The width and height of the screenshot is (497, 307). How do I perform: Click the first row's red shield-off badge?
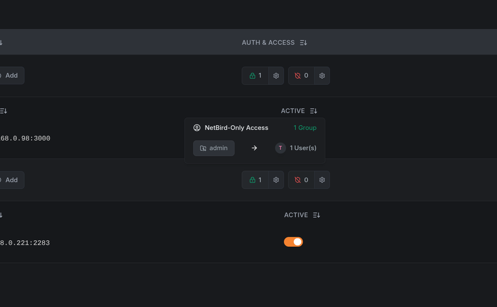[301, 76]
